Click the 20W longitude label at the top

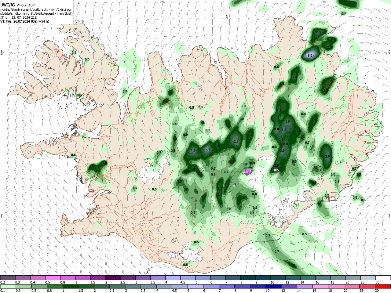163,2
